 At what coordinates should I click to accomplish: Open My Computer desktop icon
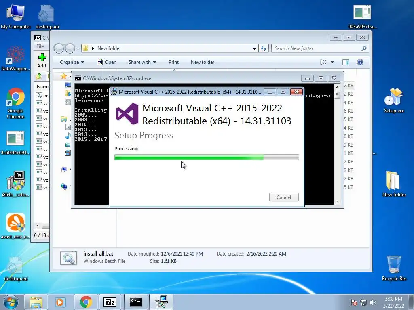click(16, 17)
